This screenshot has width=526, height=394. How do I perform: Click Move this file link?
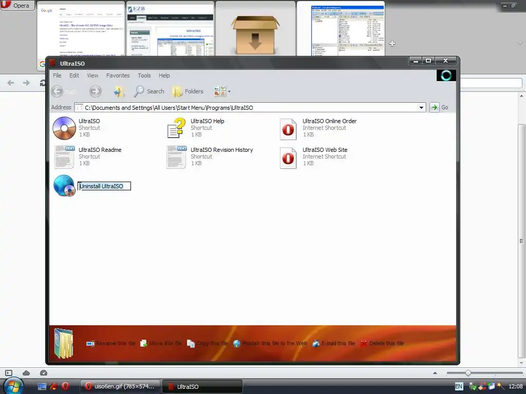(161, 343)
